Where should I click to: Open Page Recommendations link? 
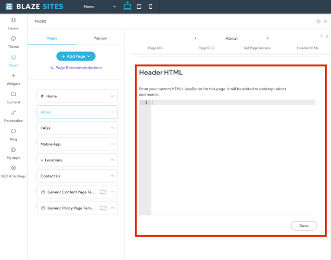click(76, 68)
